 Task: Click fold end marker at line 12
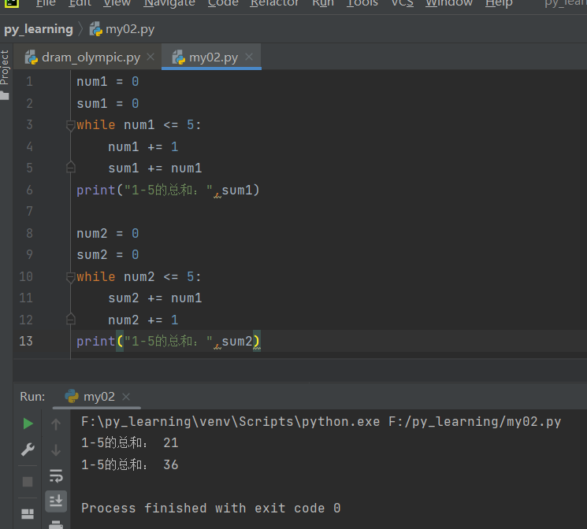(x=70, y=320)
